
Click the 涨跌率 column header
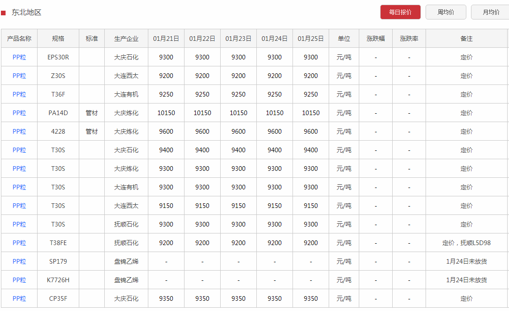click(x=409, y=39)
